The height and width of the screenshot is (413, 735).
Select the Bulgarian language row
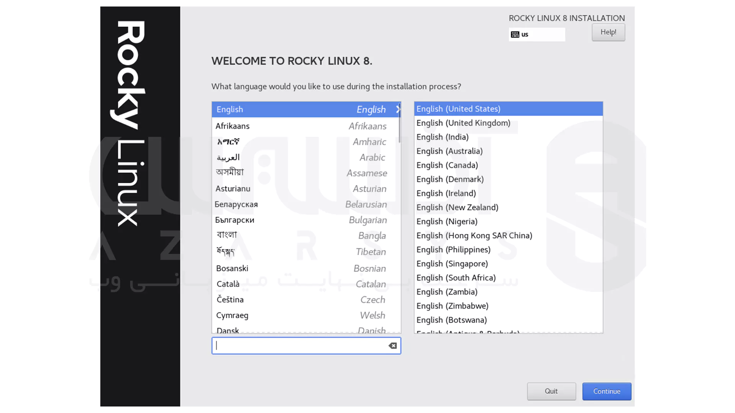pyautogui.click(x=305, y=220)
